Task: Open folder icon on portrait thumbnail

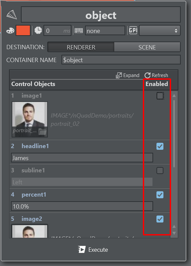Action: point(42,132)
